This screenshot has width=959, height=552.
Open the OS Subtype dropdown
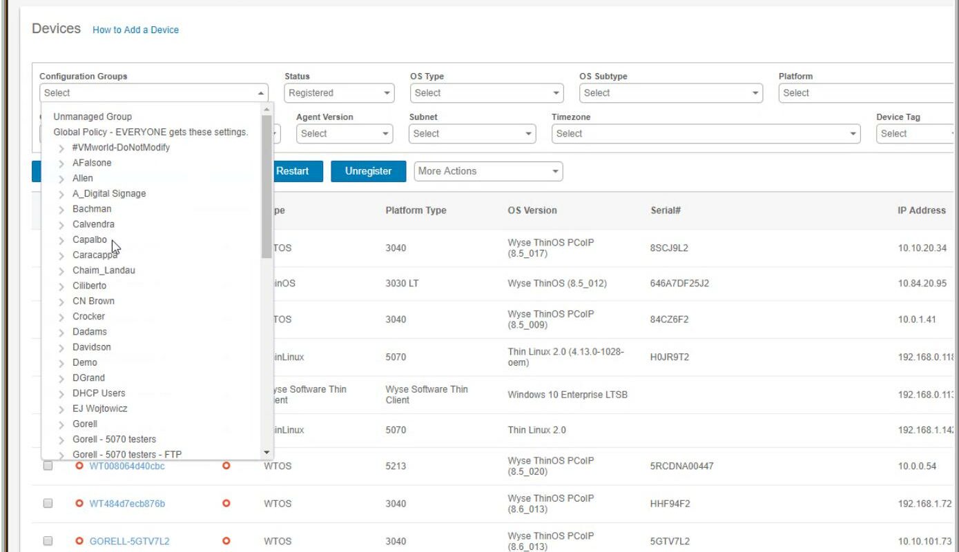[x=671, y=92]
